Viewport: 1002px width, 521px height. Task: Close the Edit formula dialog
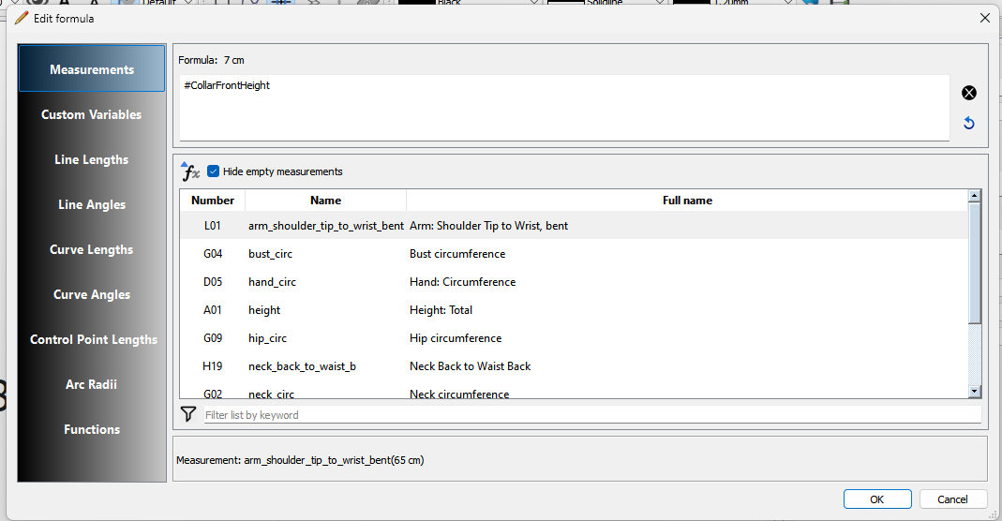(x=984, y=18)
